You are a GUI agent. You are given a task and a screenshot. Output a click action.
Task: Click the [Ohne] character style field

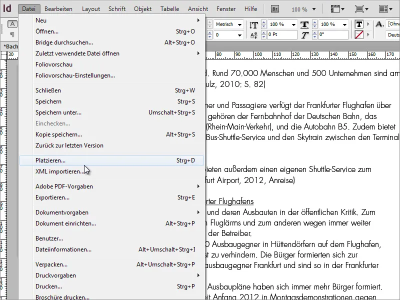point(393,24)
